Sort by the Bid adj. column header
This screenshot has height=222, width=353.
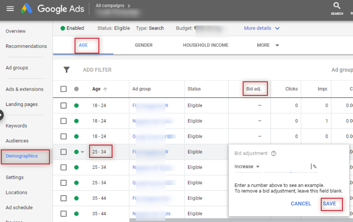coord(254,89)
